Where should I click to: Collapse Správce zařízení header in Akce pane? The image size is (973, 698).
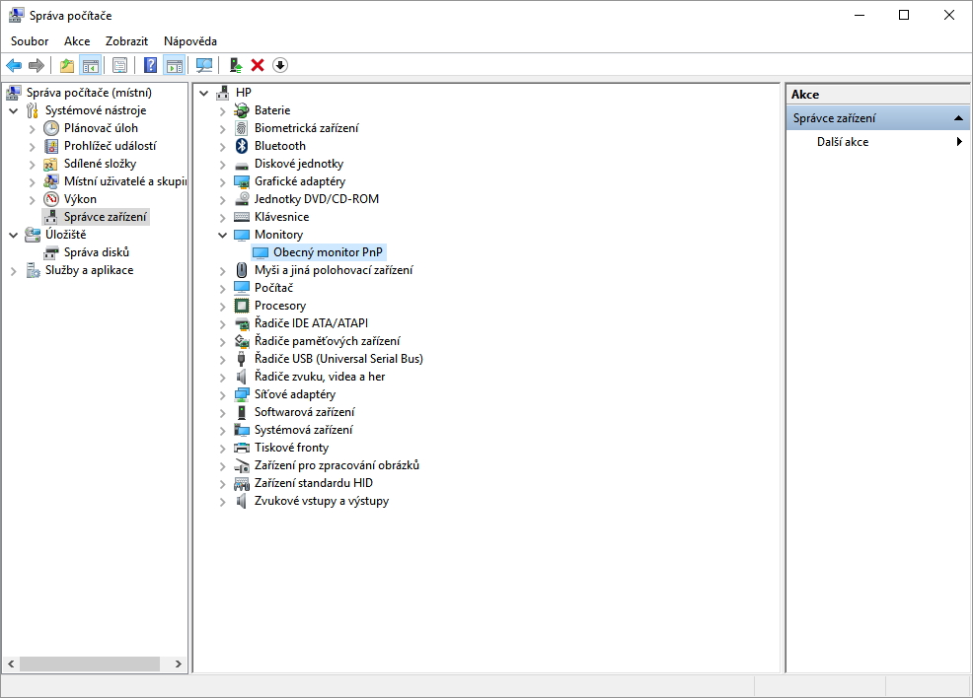click(957, 118)
